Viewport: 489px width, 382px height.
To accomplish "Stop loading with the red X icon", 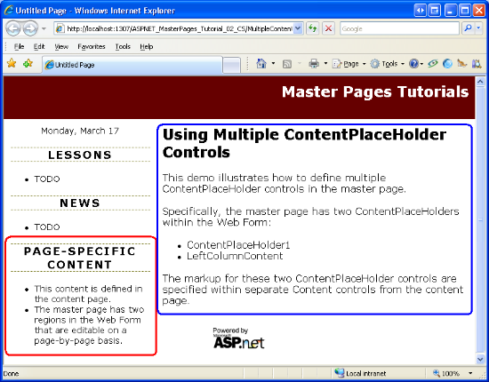I will point(328,28).
